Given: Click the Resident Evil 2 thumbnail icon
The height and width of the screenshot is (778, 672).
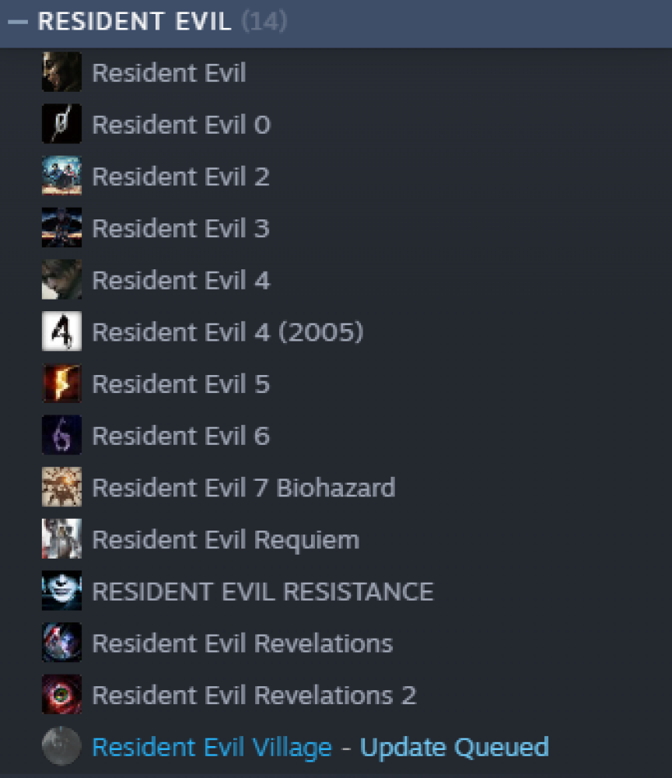Looking at the screenshot, I should tap(61, 176).
